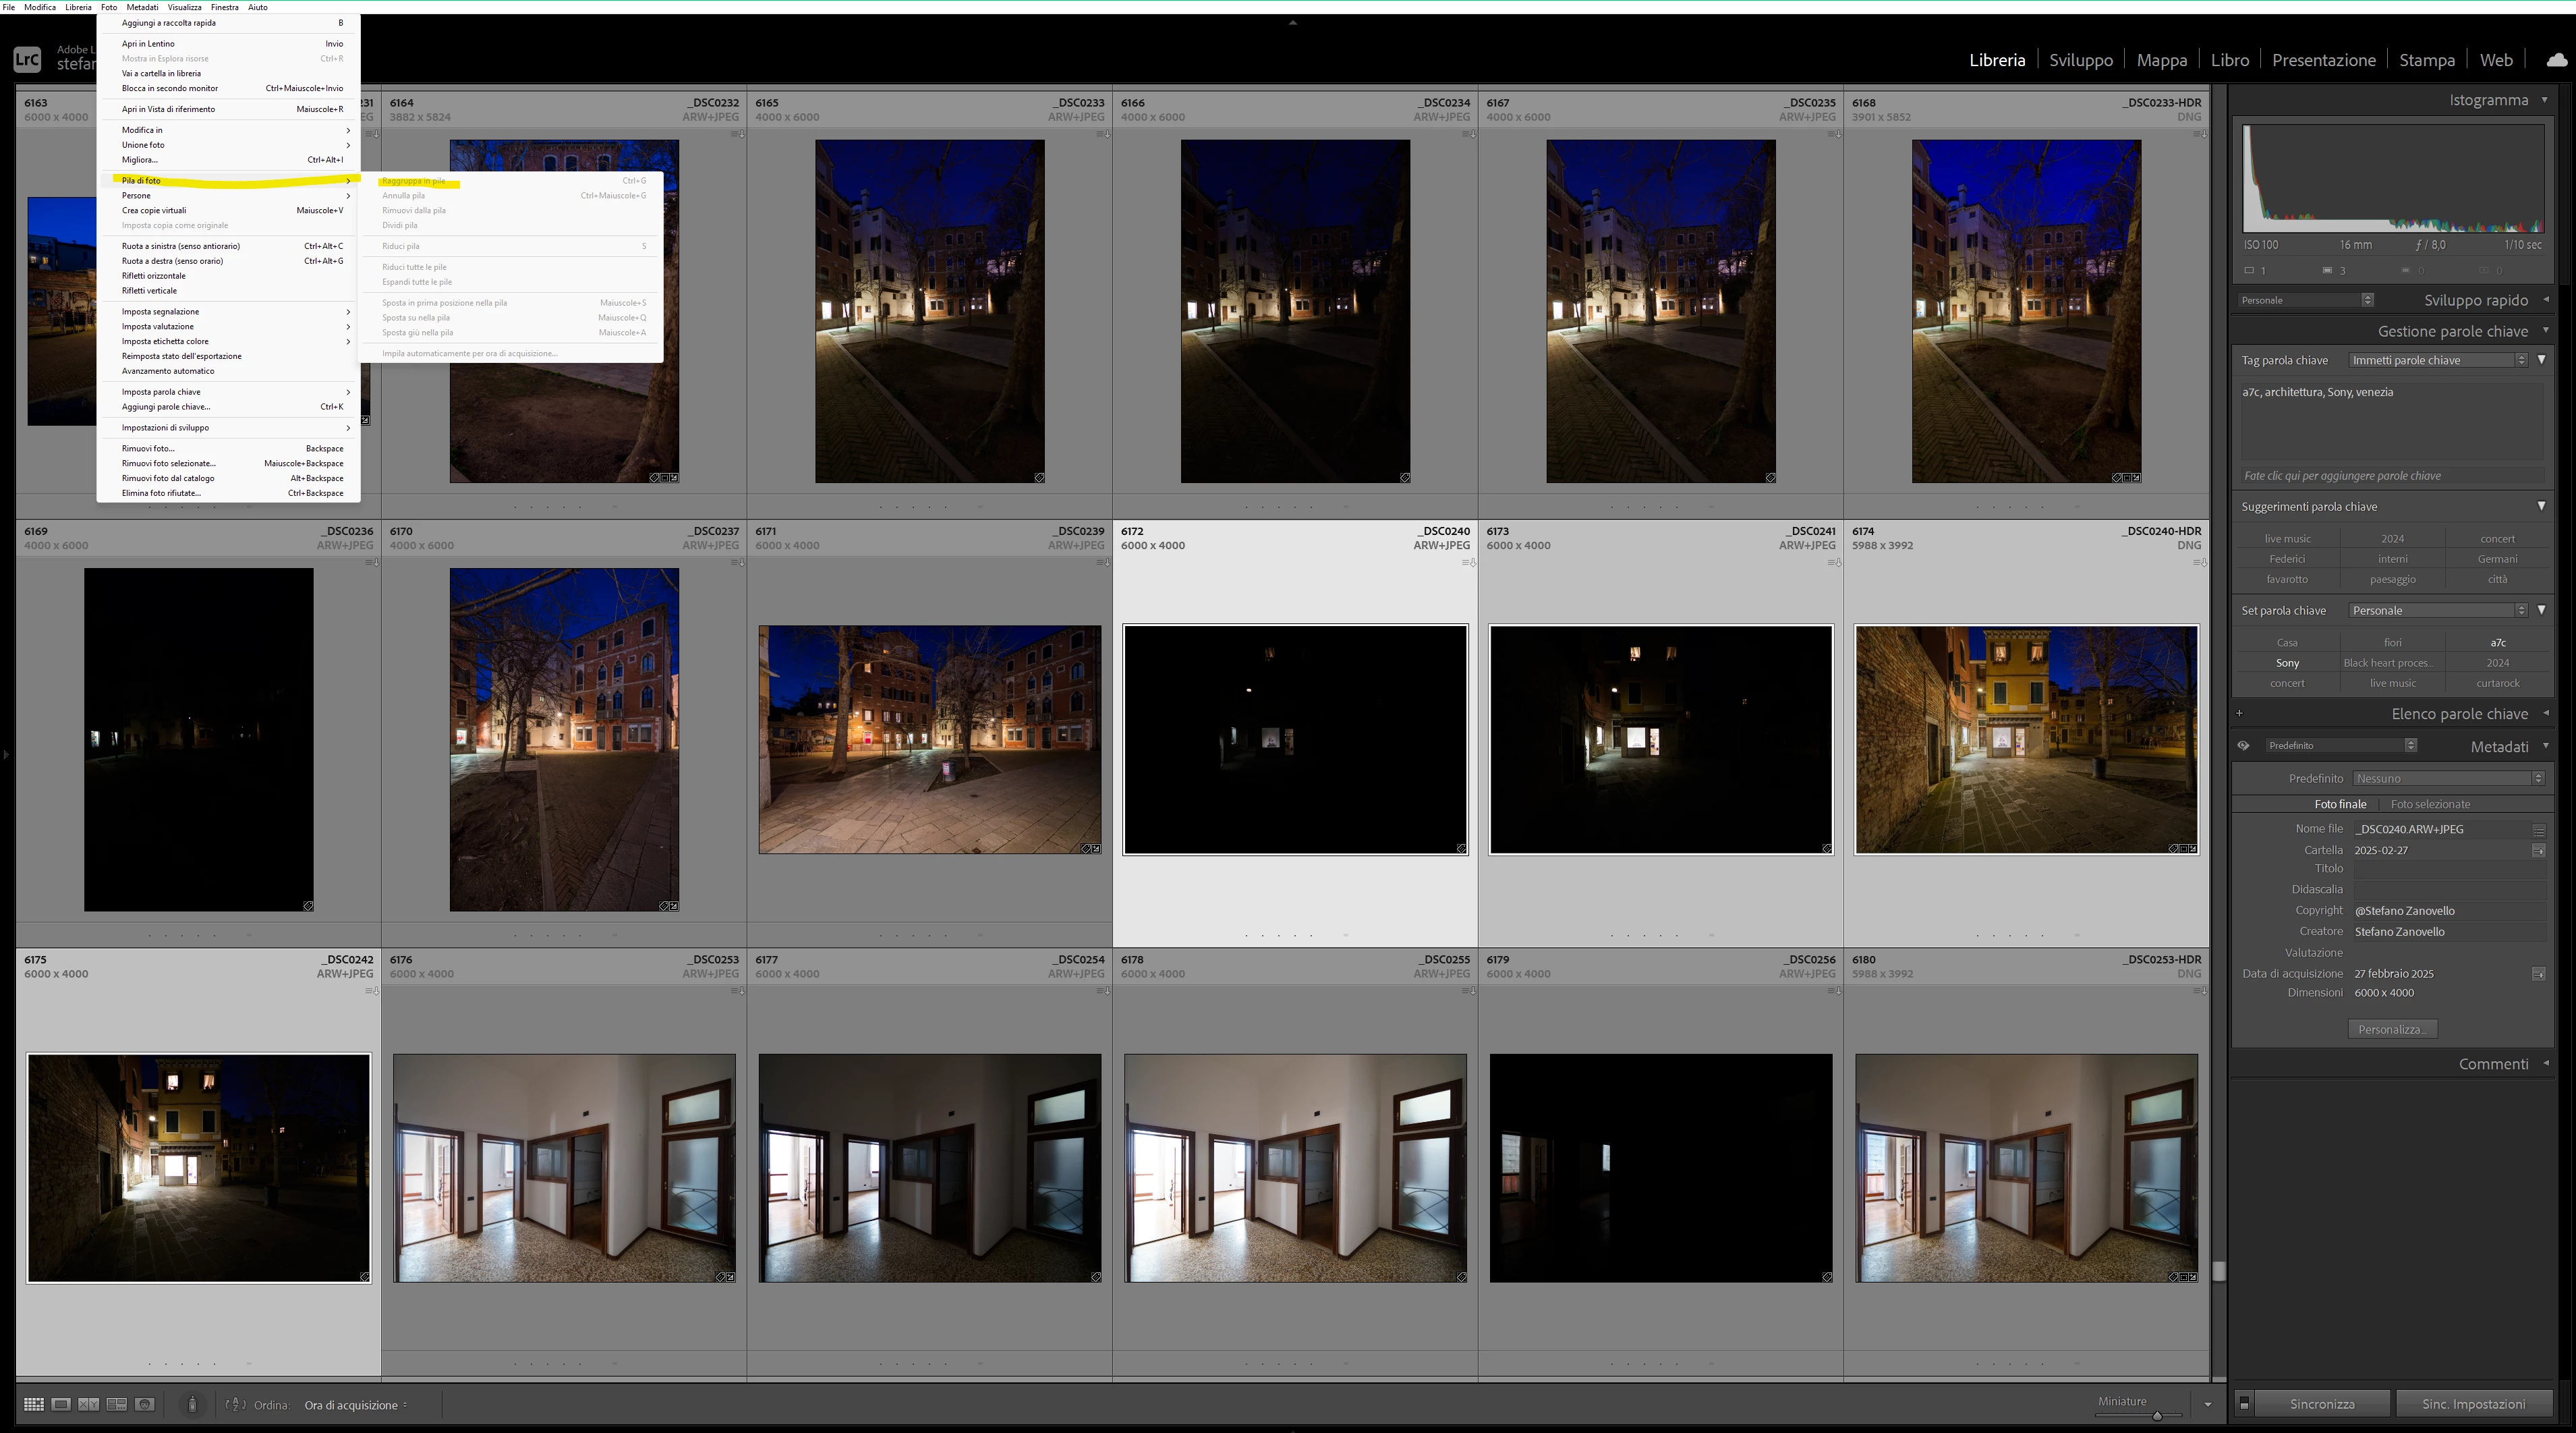
Task: Switch metadata target to Foto selezionate
Action: [2430, 804]
